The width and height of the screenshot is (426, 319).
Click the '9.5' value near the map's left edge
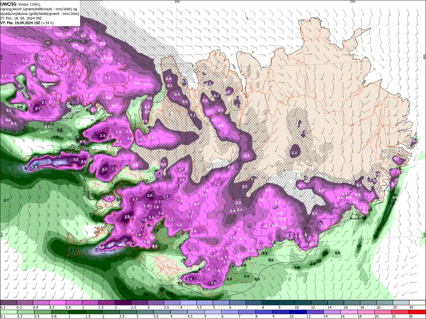34,167
